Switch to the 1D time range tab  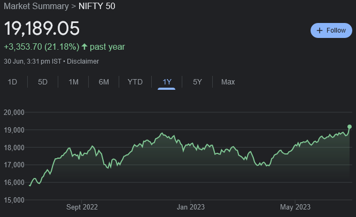pyautogui.click(x=12, y=82)
